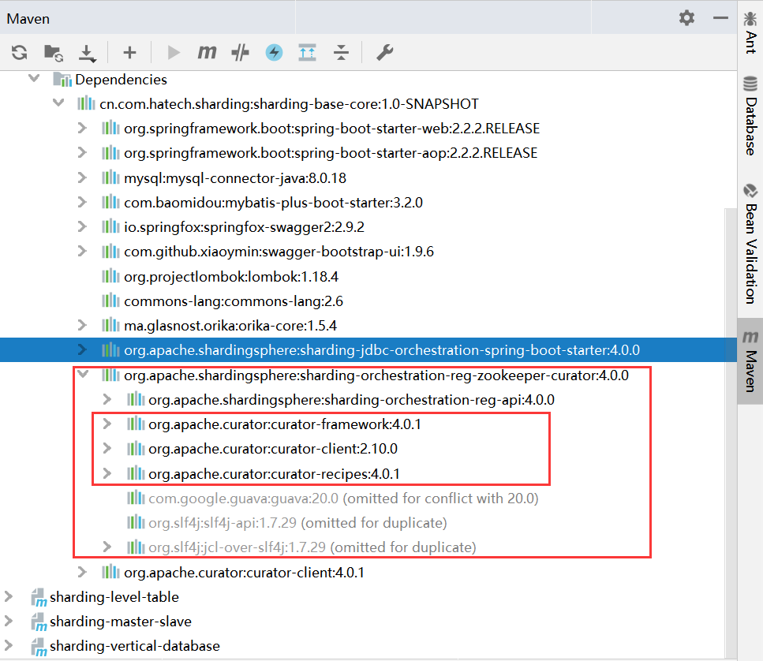763x661 pixels.
Task: Expand springfox-swagger2:2.9.2 dependency
Action: (82, 226)
